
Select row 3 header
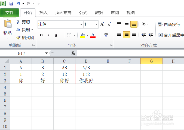pos(5,81)
